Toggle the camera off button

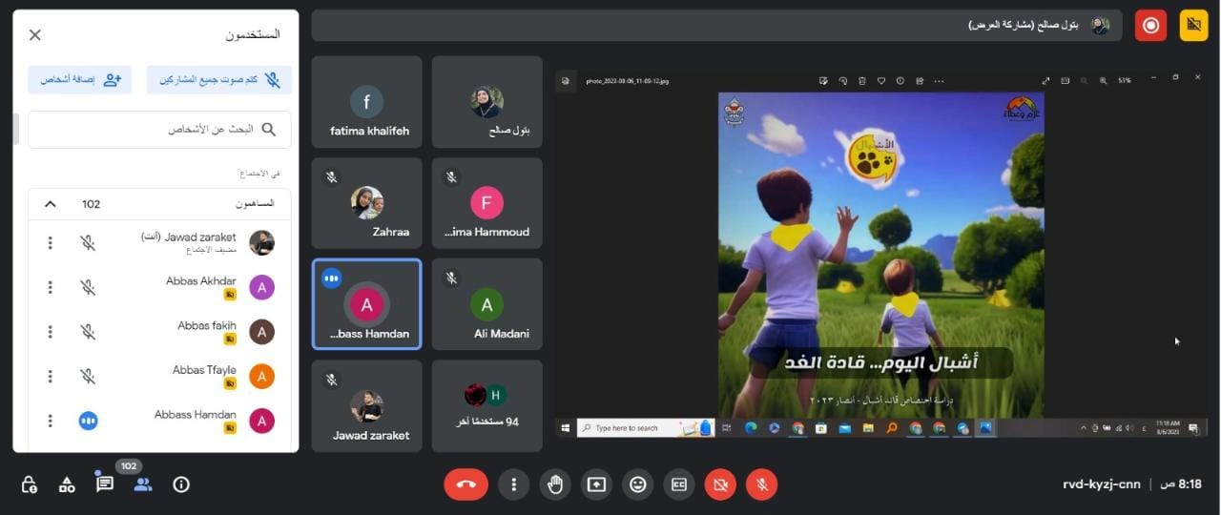[x=720, y=484]
